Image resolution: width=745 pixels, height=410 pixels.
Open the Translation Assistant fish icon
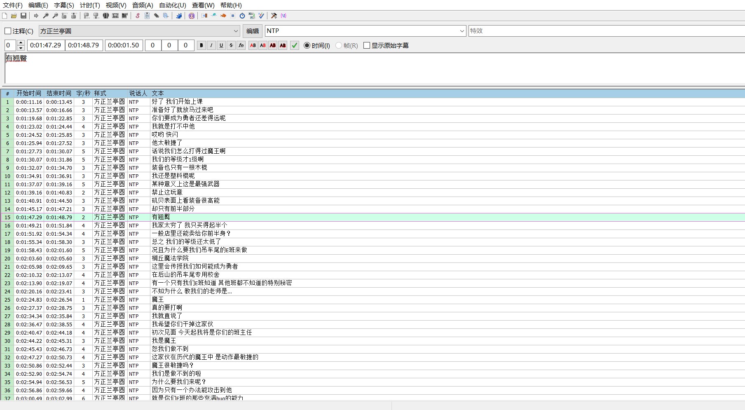(x=223, y=16)
